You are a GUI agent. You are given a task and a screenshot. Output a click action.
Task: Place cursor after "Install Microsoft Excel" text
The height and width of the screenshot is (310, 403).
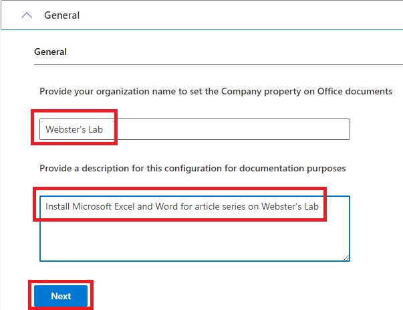[135, 206]
